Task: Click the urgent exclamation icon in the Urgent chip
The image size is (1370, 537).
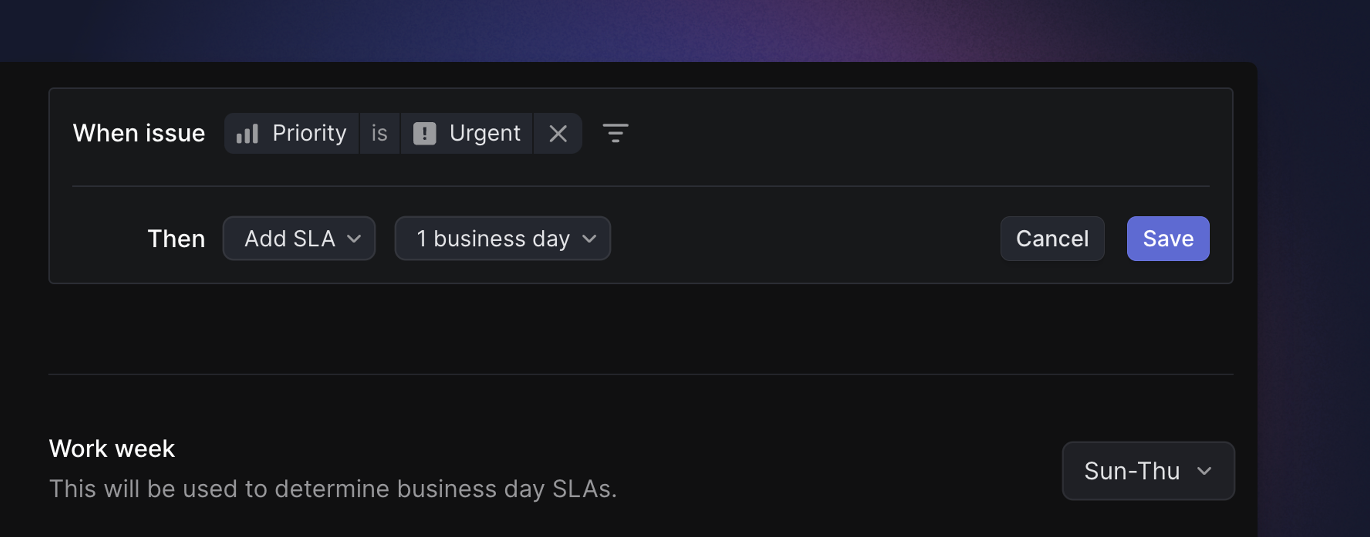Action: click(x=425, y=134)
